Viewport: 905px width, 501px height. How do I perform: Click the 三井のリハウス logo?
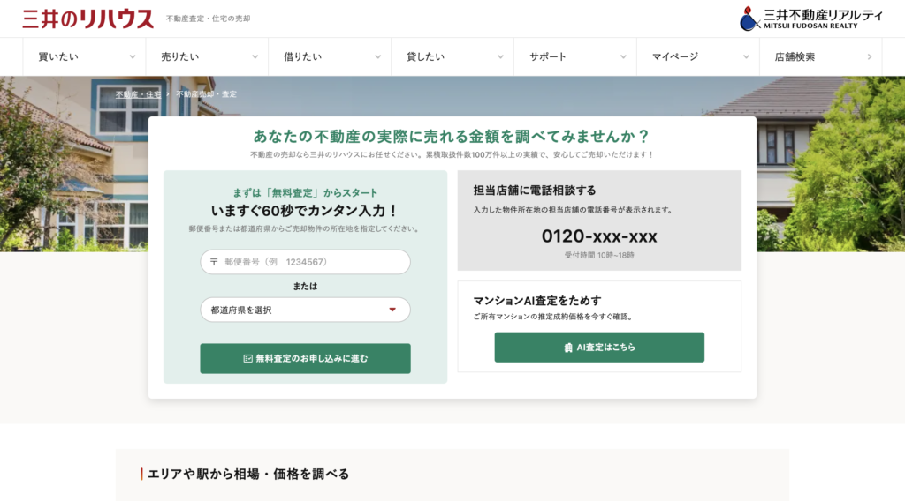(x=87, y=19)
